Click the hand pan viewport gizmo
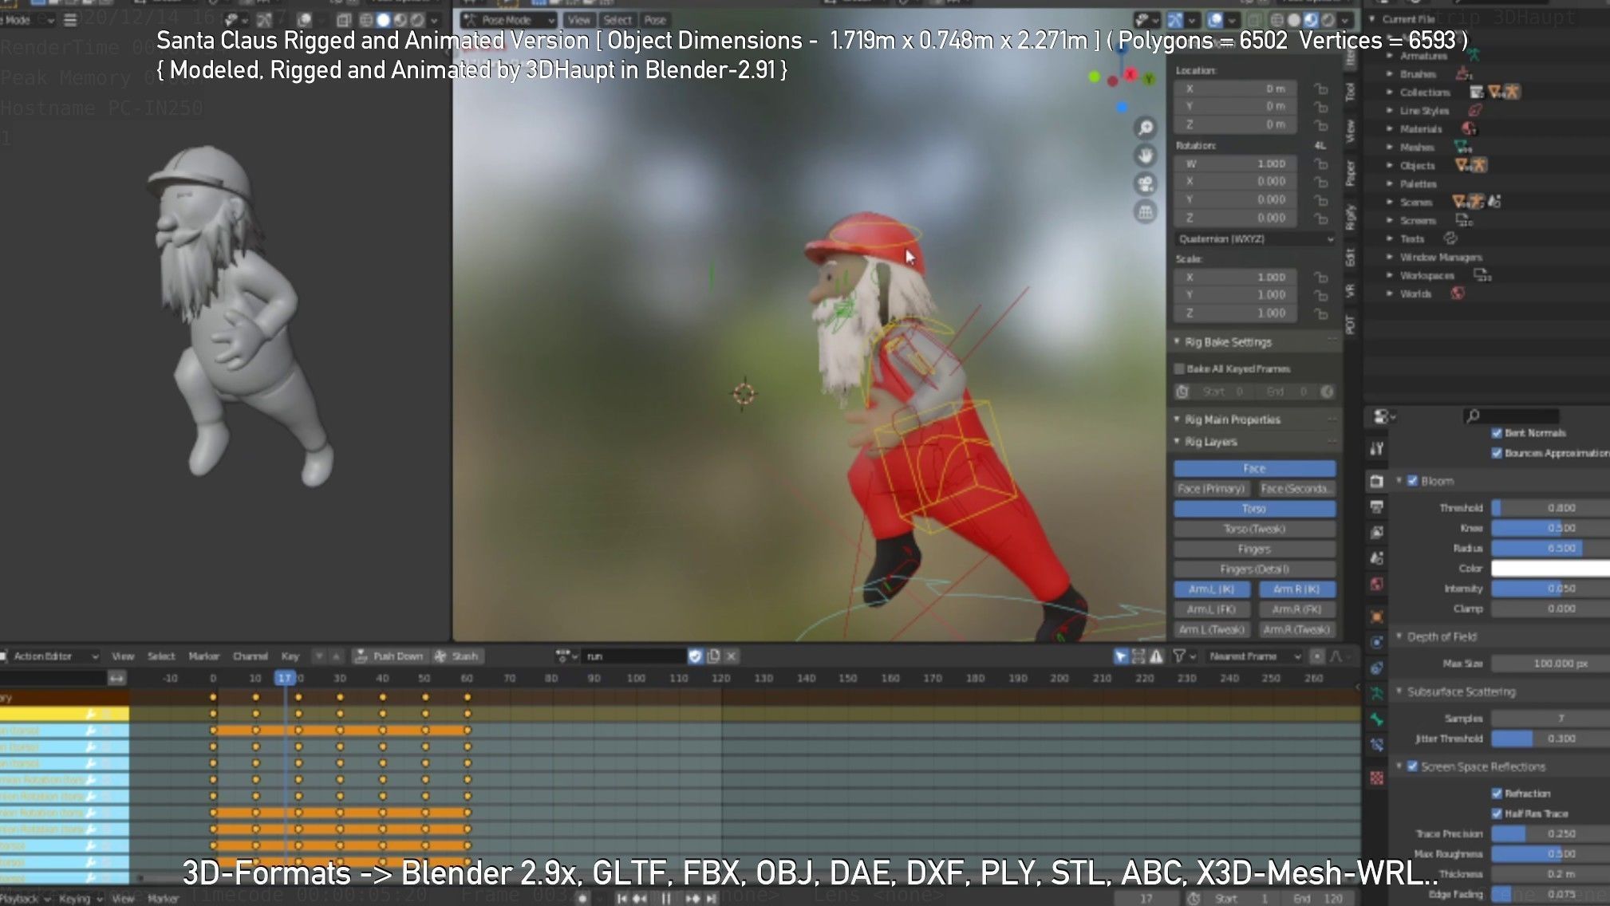Image resolution: width=1610 pixels, height=906 pixels. point(1146,156)
